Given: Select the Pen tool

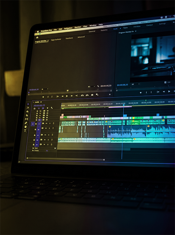Looking at the screenshot, I should pos(26,123).
